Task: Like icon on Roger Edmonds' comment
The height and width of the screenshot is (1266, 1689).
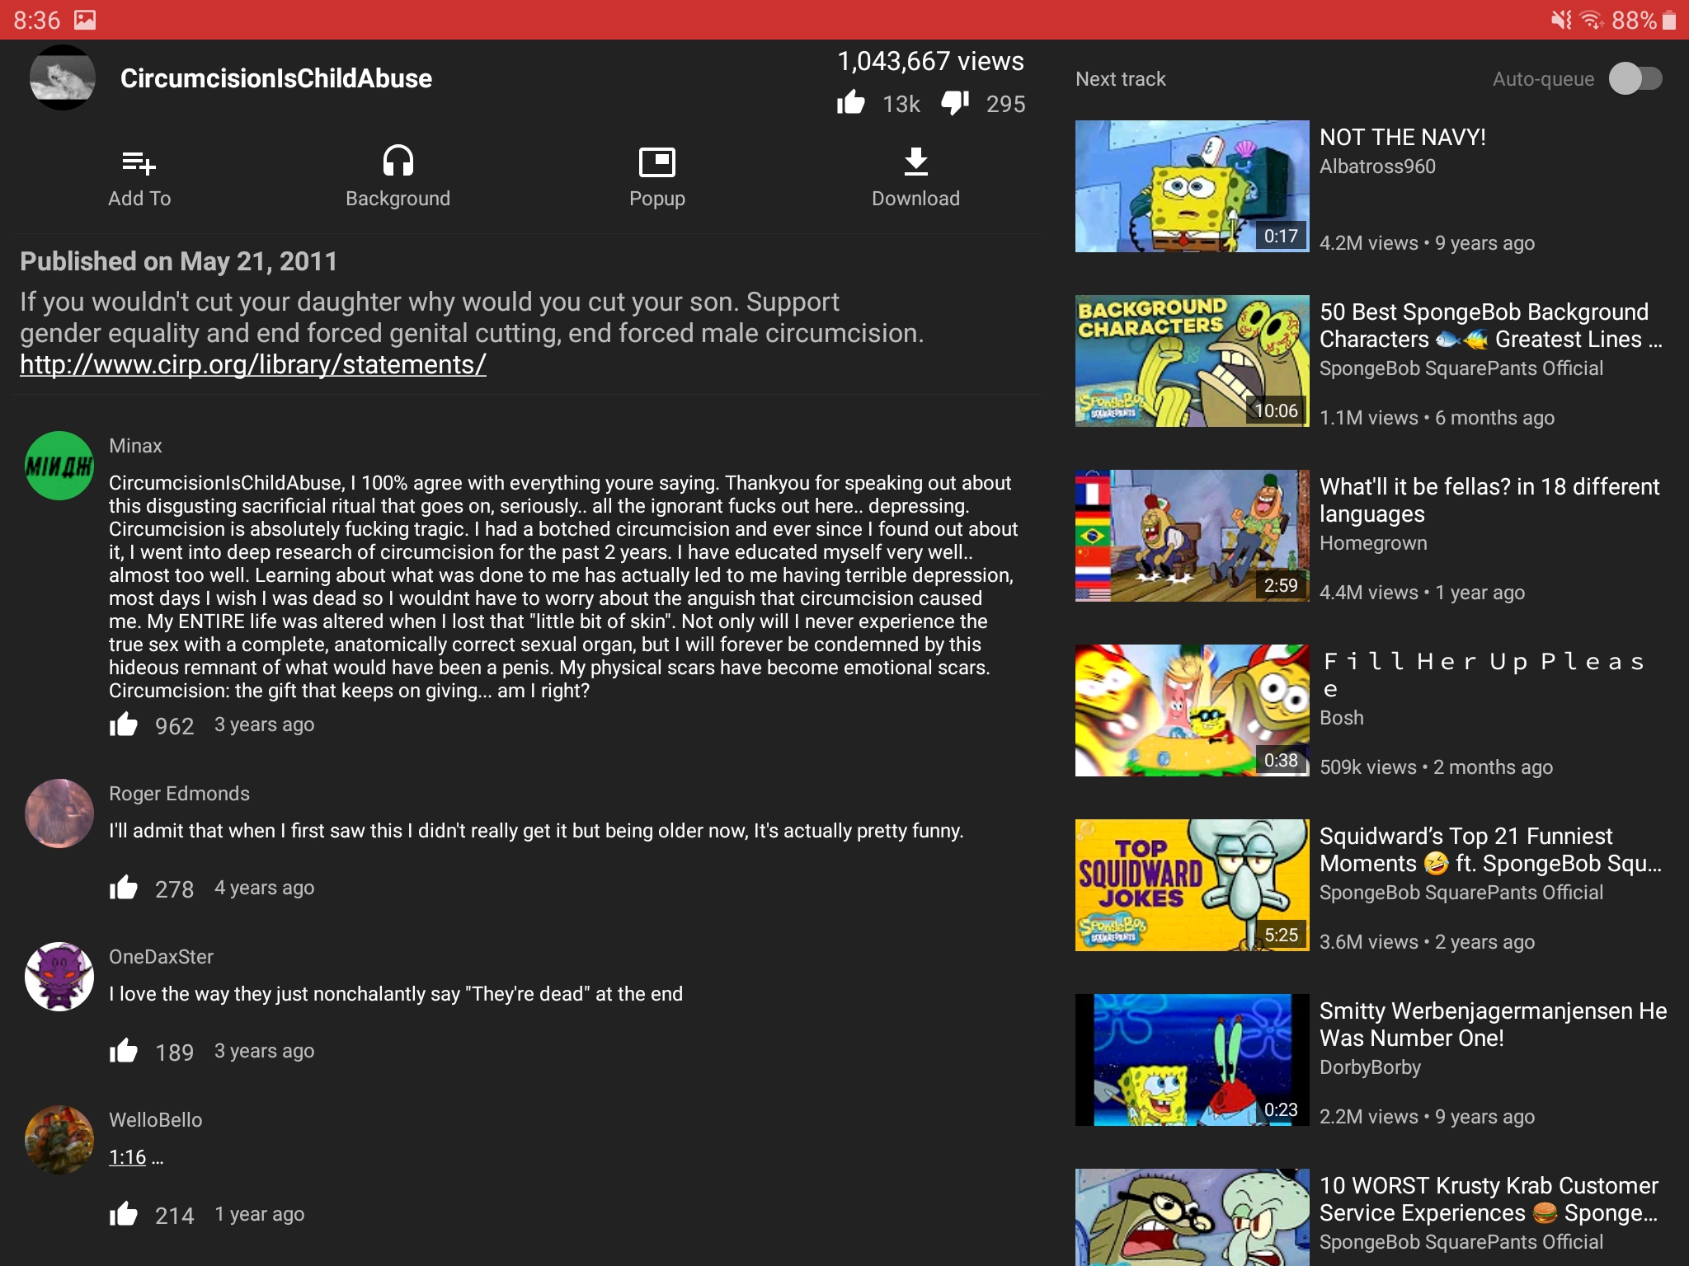Action: pyautogui.click(x=124, y=888)
